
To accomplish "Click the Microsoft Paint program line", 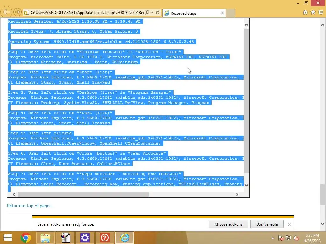I will click(117, 57).
